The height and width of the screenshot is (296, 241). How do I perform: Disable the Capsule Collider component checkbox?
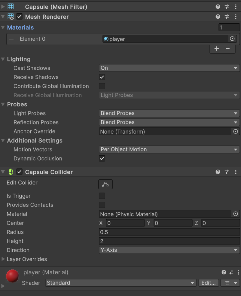tap(19, 172)
